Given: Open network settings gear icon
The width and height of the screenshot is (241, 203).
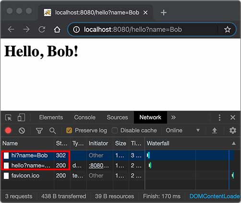Looking at the screenshot, I should [x=233, y=130].
